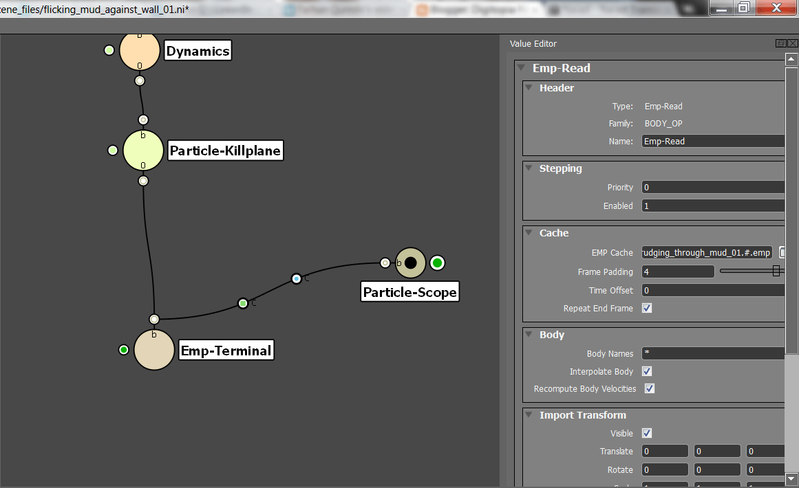This screenshot has height=488, width=799.
Task: Toggle the Emp-Terminal green state dot
Action: click(123, 350)
